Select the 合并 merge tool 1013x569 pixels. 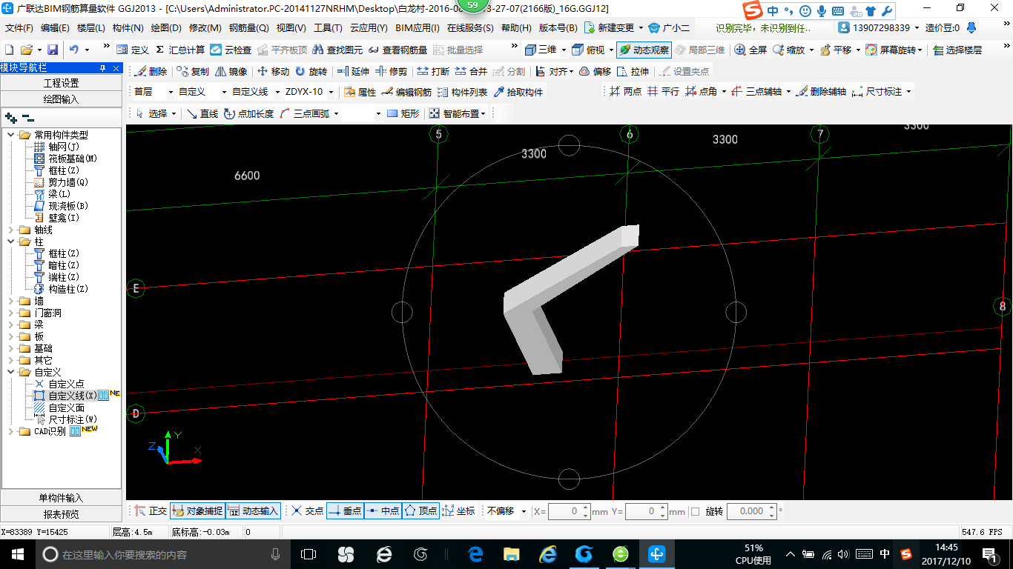click(471, 72)
